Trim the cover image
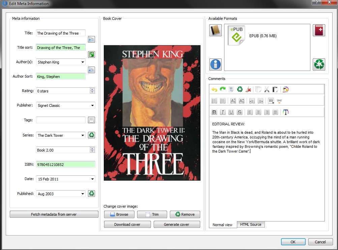Image resolution: width=338 pixels, height=250 pixels. point(152,214)
